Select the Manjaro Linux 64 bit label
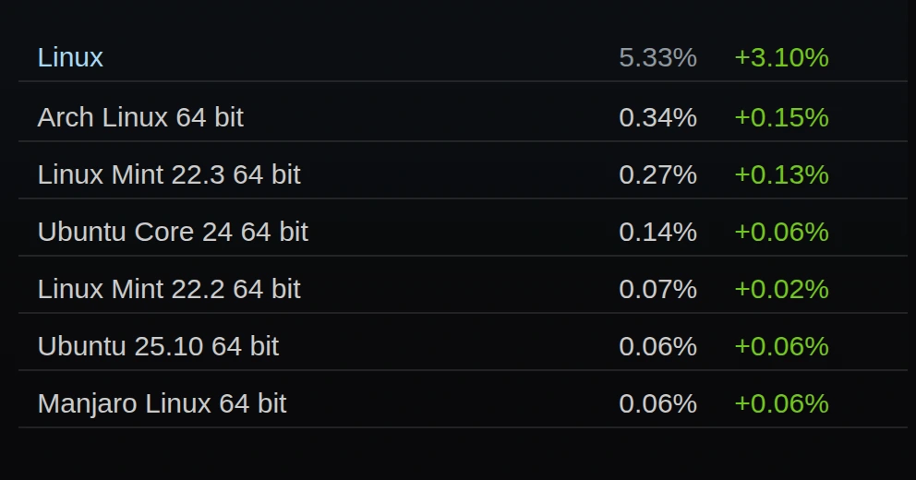The image size is (916, 480). [162, 403]
